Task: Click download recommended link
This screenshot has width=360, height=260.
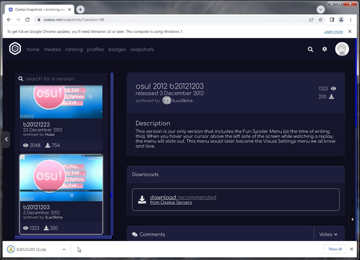Action: (183, 197)
